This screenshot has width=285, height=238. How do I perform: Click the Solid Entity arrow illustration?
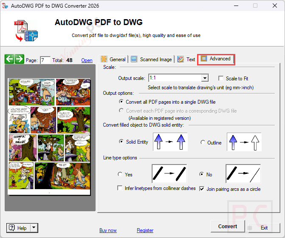click(170, 142)
